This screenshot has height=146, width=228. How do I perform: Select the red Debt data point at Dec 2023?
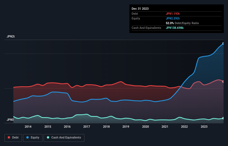coord(223,82)
